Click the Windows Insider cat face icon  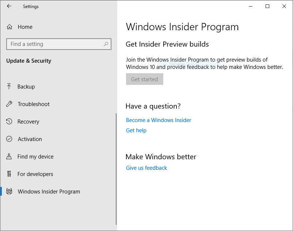click(9, 191)
